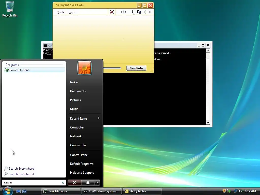Open Documents from the Start menu

[x=78, y=91]
